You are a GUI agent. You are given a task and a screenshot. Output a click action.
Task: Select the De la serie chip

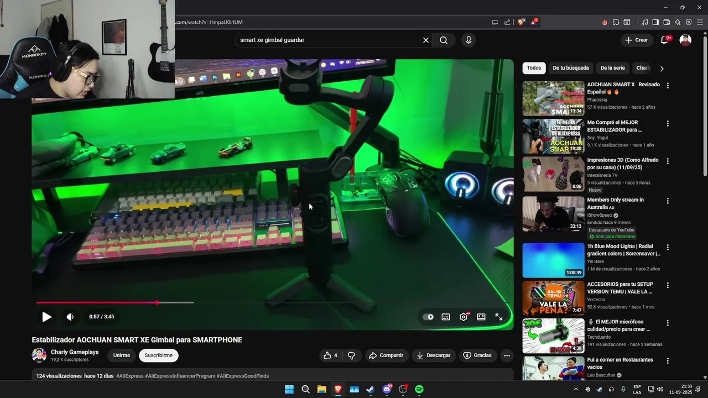point(612,68)
